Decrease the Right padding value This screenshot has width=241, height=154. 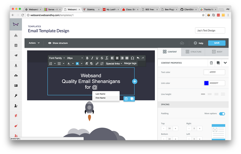coord(189,128)
